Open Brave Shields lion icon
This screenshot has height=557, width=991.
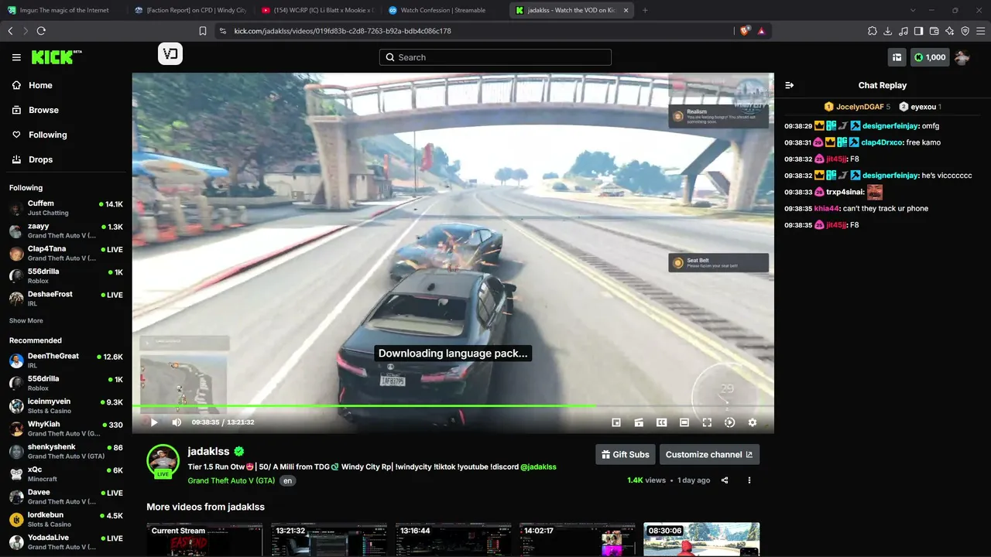[x=746, y=31]
